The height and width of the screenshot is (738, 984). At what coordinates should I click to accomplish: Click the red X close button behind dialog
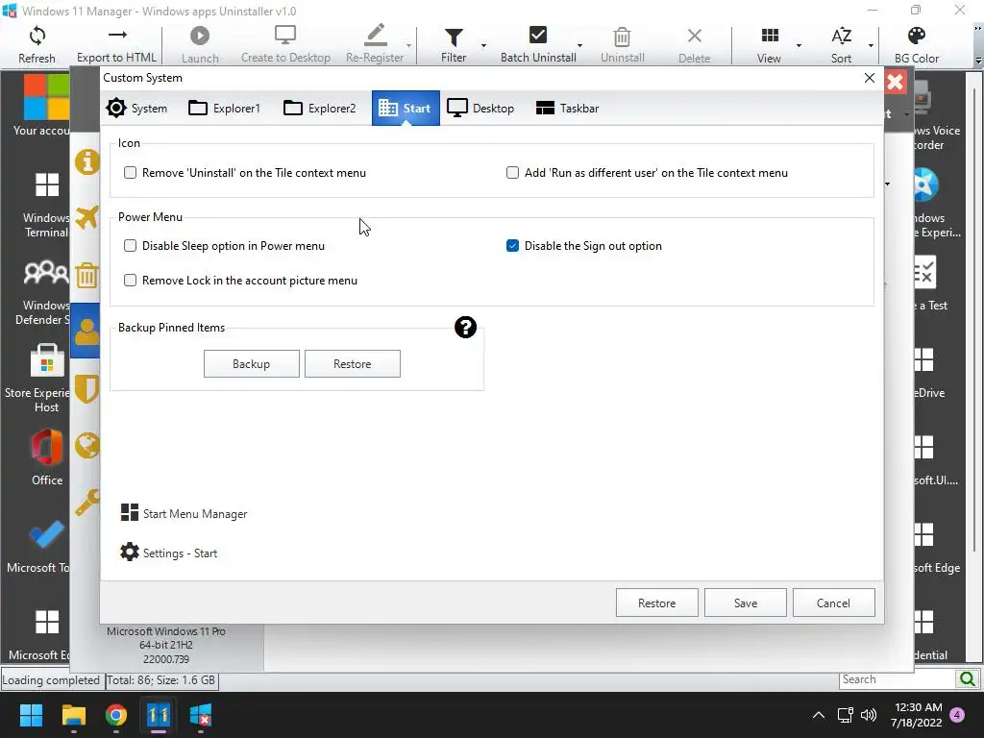(896, 82)
